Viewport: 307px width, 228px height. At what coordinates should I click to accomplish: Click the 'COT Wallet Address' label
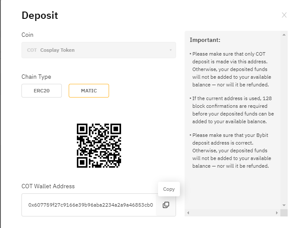[48, 186]
